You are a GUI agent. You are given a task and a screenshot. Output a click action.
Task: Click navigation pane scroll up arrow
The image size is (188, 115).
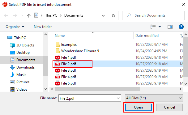45,35
